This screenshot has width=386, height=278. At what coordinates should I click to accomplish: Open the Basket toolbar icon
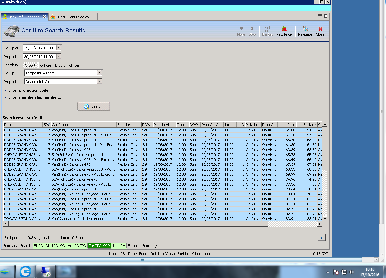point(267,31)
